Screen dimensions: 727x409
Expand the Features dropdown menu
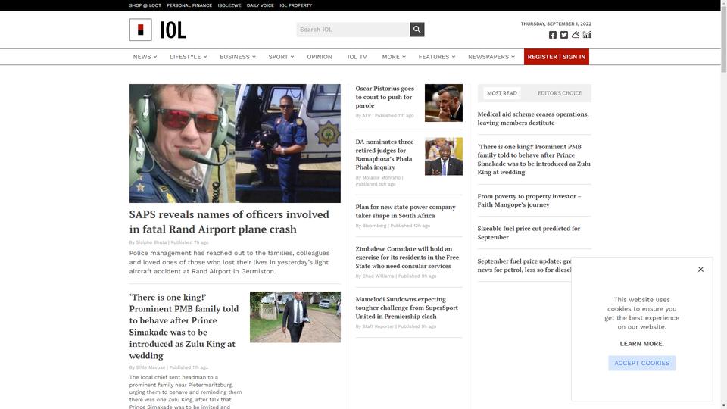pos(437,57)
